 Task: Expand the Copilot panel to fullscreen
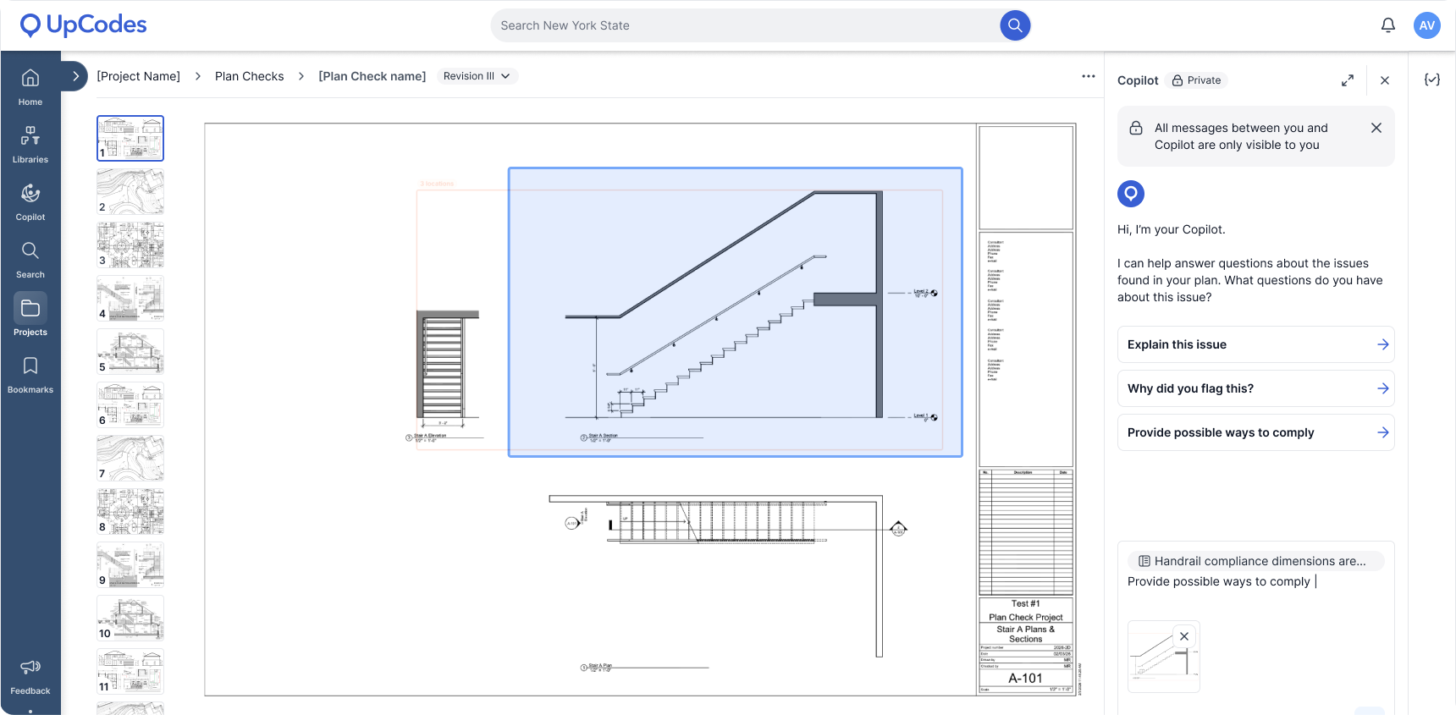coord(1348,80)
